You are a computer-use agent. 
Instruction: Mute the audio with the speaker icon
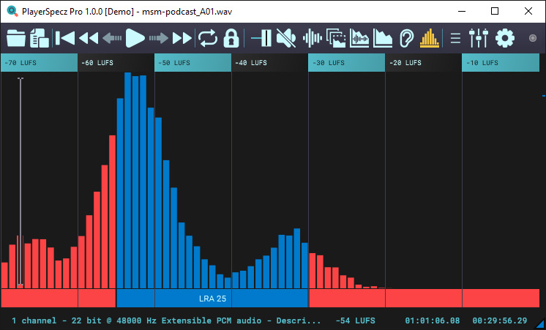286,38
